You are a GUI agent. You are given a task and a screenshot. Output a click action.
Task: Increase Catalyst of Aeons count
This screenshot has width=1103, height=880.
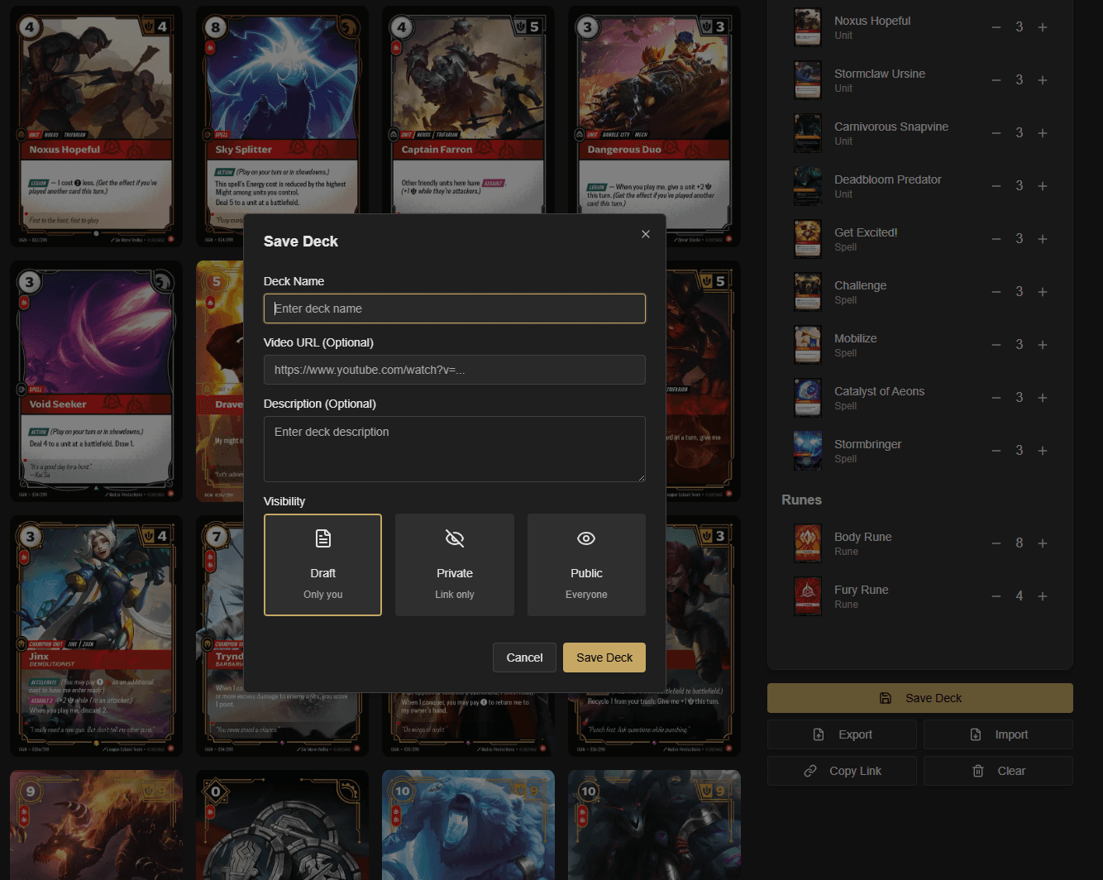click(1043, 398)
